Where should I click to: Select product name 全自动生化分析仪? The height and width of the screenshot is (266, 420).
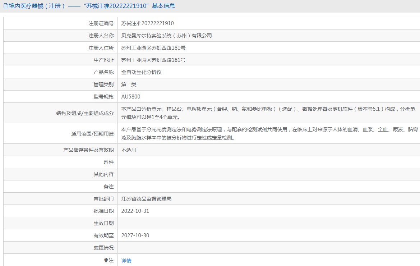[141, 72]
